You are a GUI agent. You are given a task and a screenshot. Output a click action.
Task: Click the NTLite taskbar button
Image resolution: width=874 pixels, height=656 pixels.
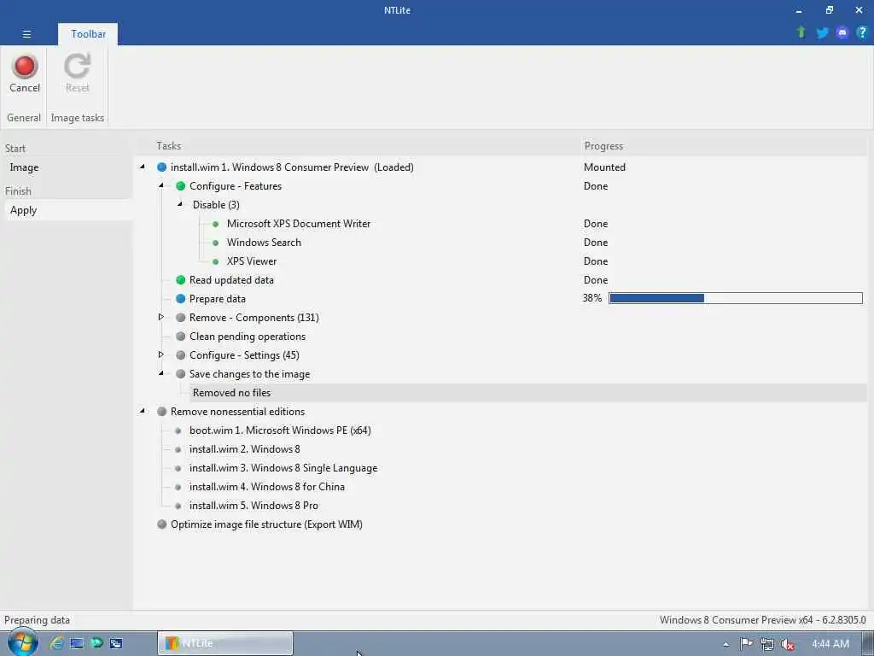pyautogui.click(x=225, y=643)
